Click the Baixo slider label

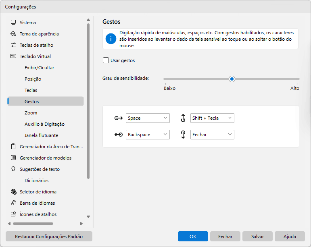(169, 88)
